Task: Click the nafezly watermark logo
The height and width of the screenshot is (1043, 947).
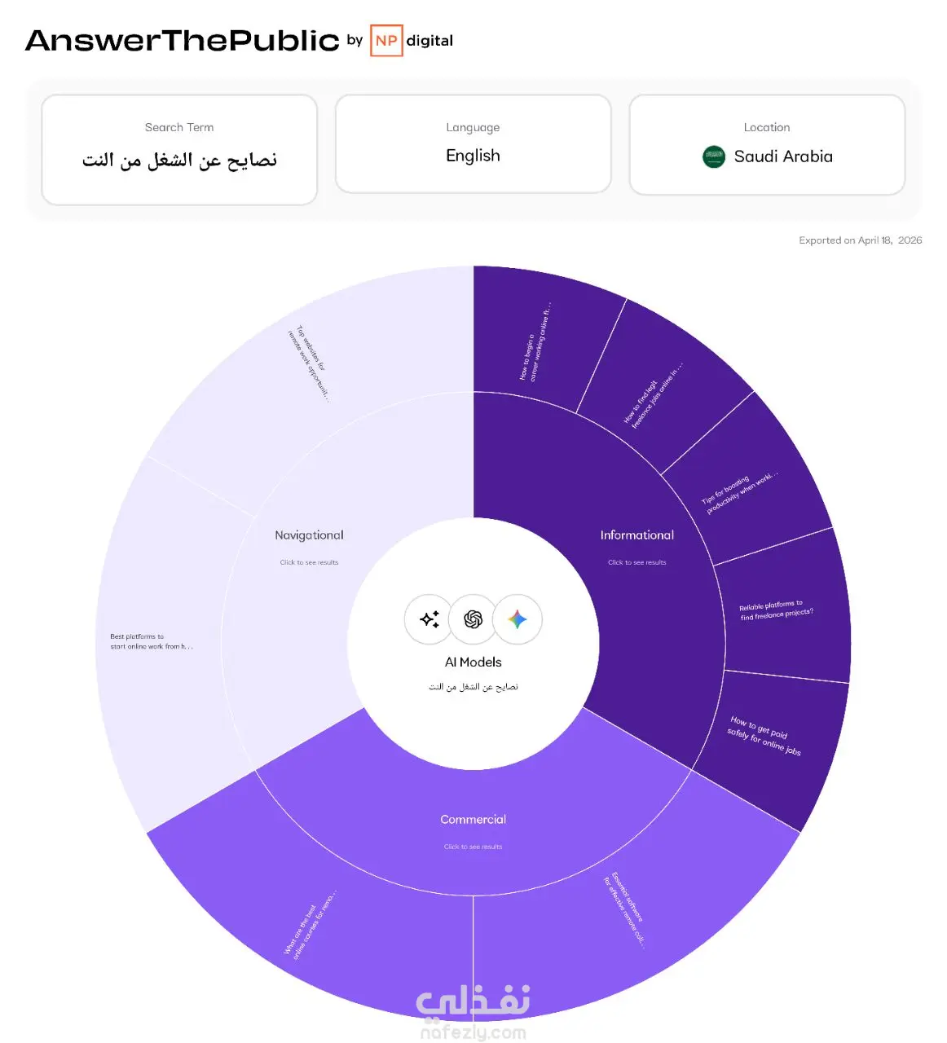Action: (x=473, y=1013)
